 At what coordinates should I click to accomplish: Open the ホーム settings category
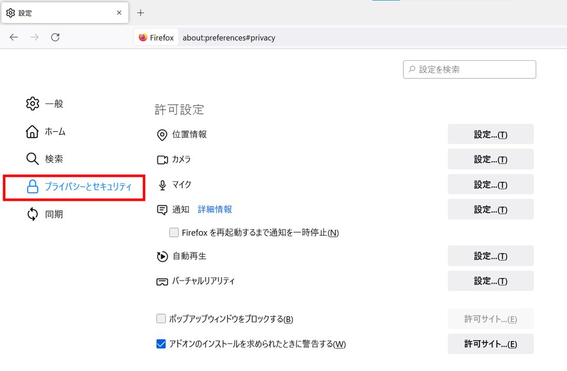pos(45,132)
